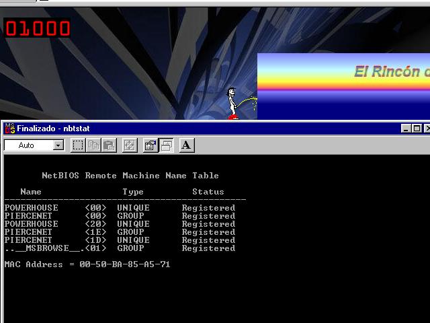Minimize the nbtstat window
Image resolution: width=430 pixels, height=323 pixels.
point(406,129)
